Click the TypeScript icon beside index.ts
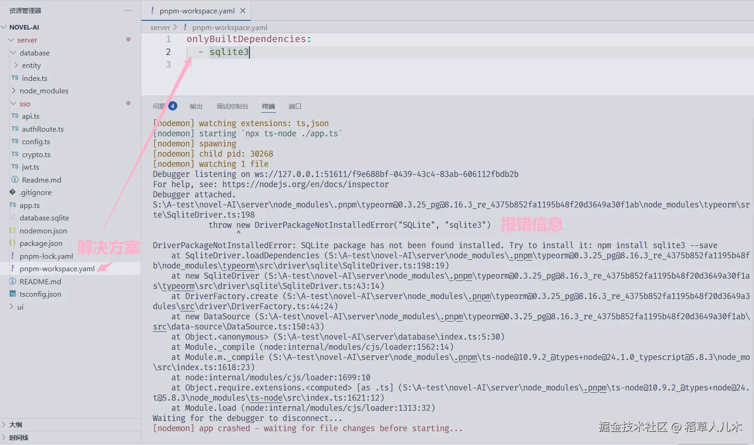The width and height of the screenshot is (754, 445). click(15, 78)
